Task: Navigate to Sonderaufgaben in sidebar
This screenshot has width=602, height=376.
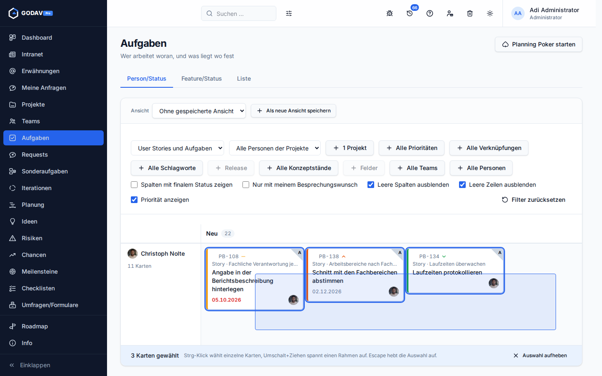Action: 54,171
